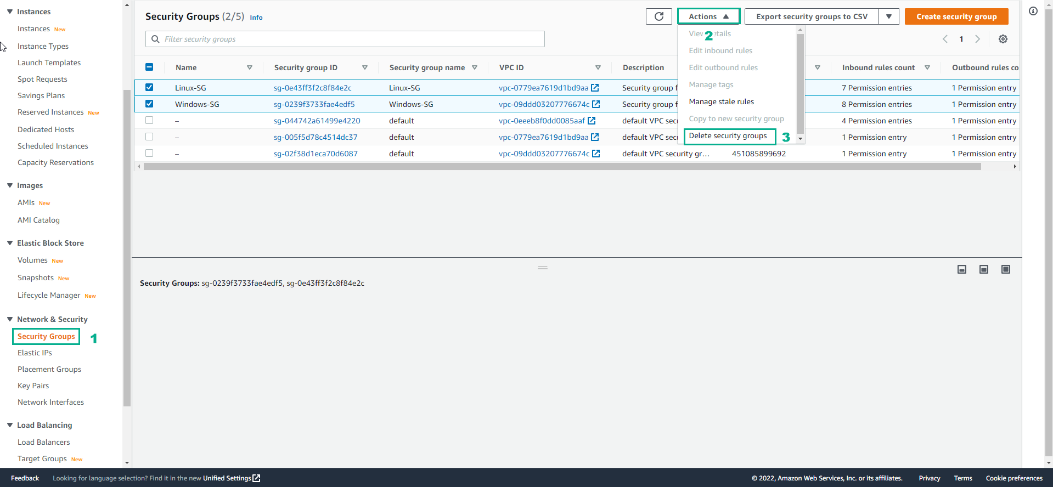Open sg-0e43ff3f2c8f84e2c security group link
The width and height of the screenshot is (1053, 487).
coord(312,88)
